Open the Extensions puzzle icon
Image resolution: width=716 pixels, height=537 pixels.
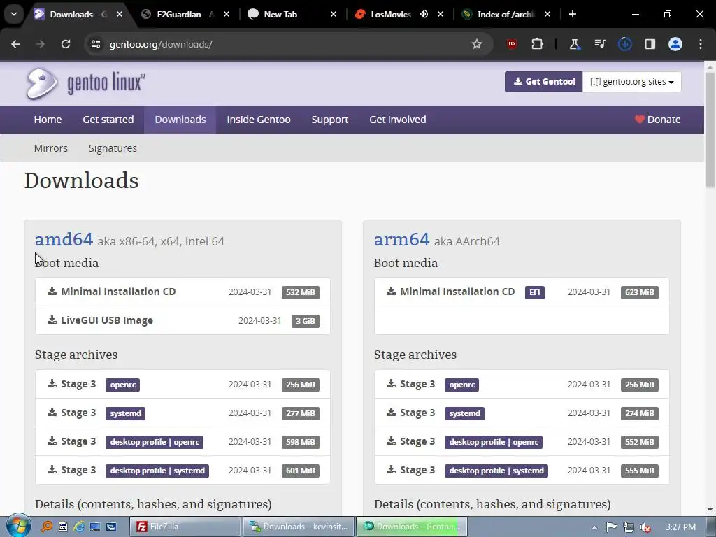click(538, 44)
